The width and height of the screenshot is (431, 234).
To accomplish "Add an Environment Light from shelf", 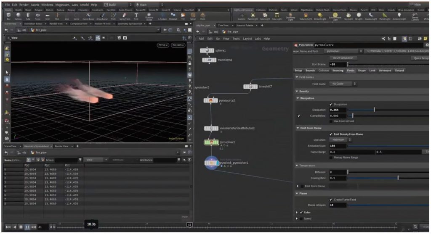I will coord(335,16).
